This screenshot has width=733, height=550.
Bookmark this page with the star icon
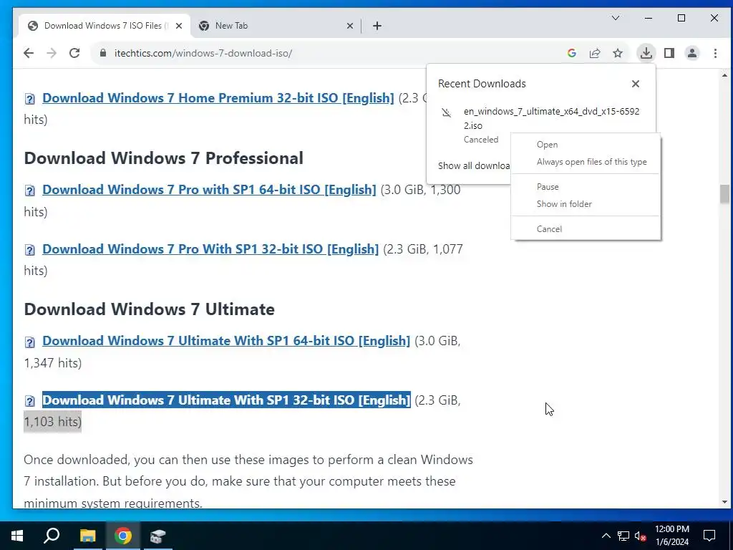point(618,53)
